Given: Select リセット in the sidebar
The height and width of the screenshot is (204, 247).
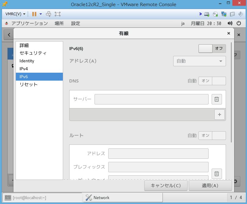Looking at the screenshot, I should point(39,85).
